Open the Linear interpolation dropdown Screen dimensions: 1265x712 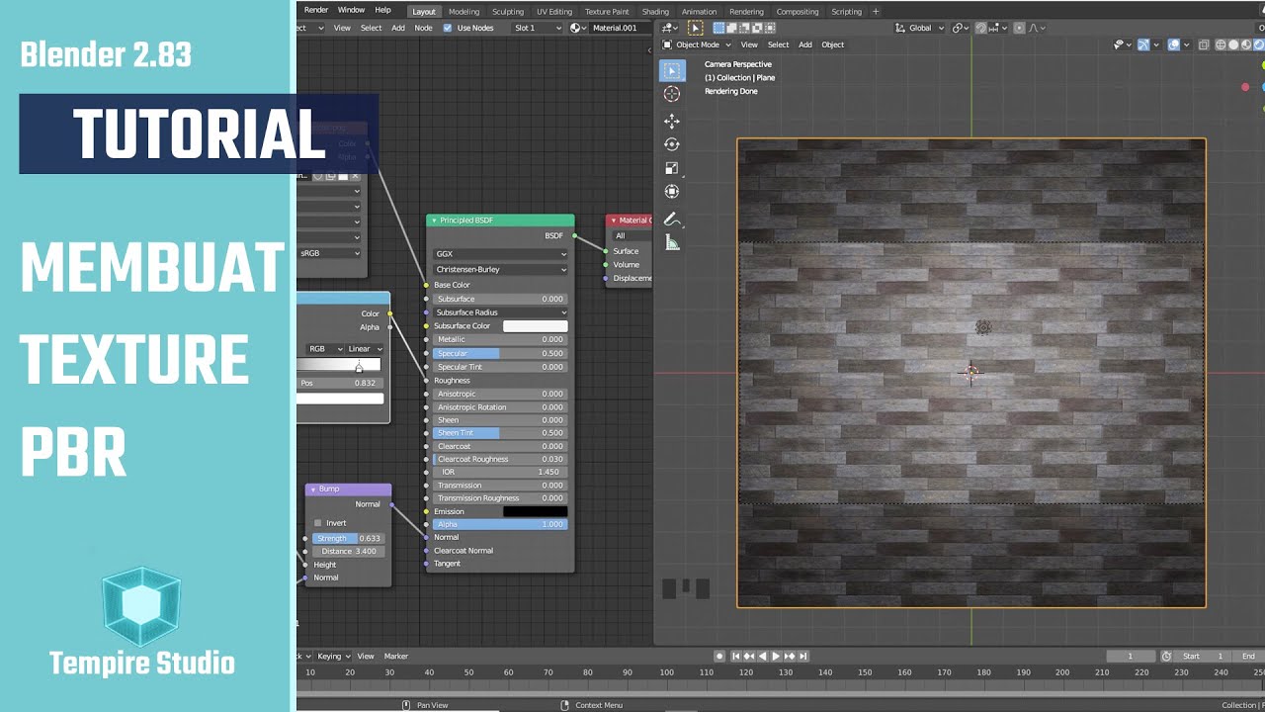point(365,348)
